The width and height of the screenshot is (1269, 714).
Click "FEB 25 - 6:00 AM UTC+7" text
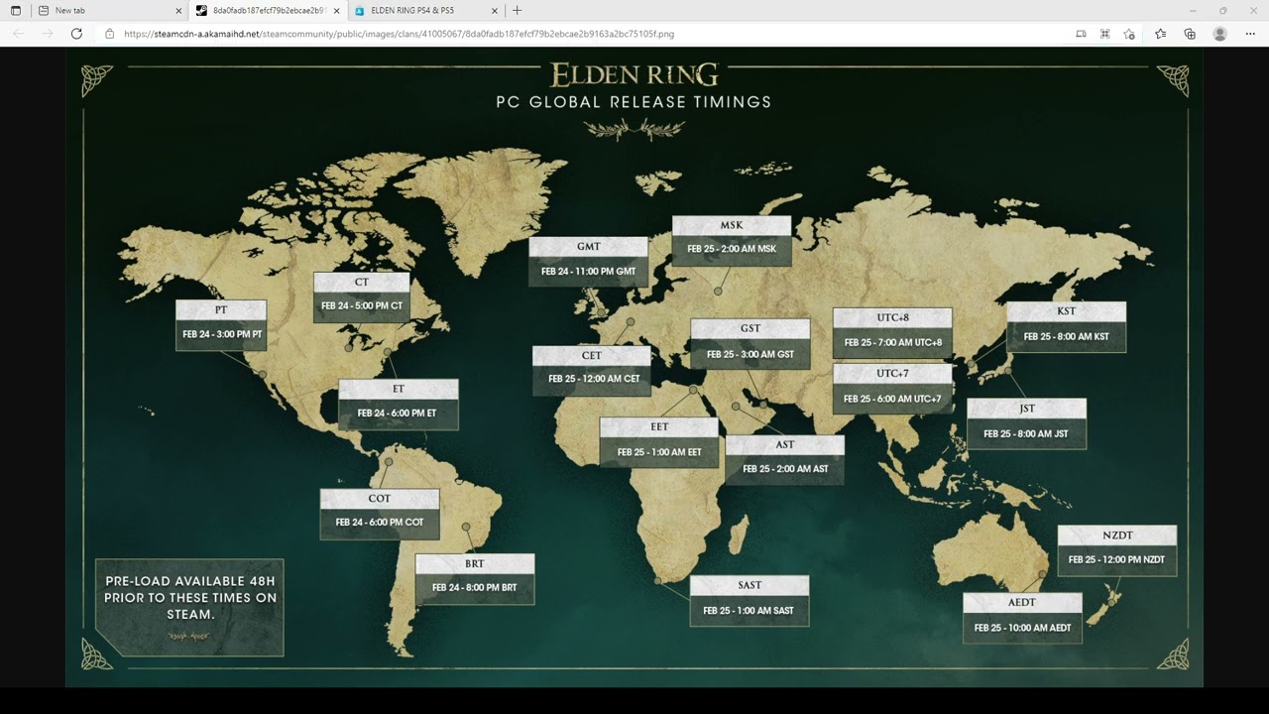(892, 399)
